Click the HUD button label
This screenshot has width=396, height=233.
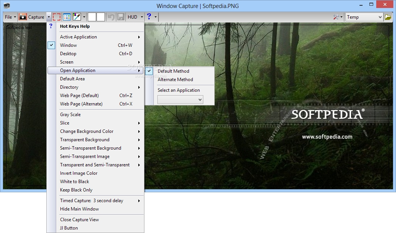[132, 17]
